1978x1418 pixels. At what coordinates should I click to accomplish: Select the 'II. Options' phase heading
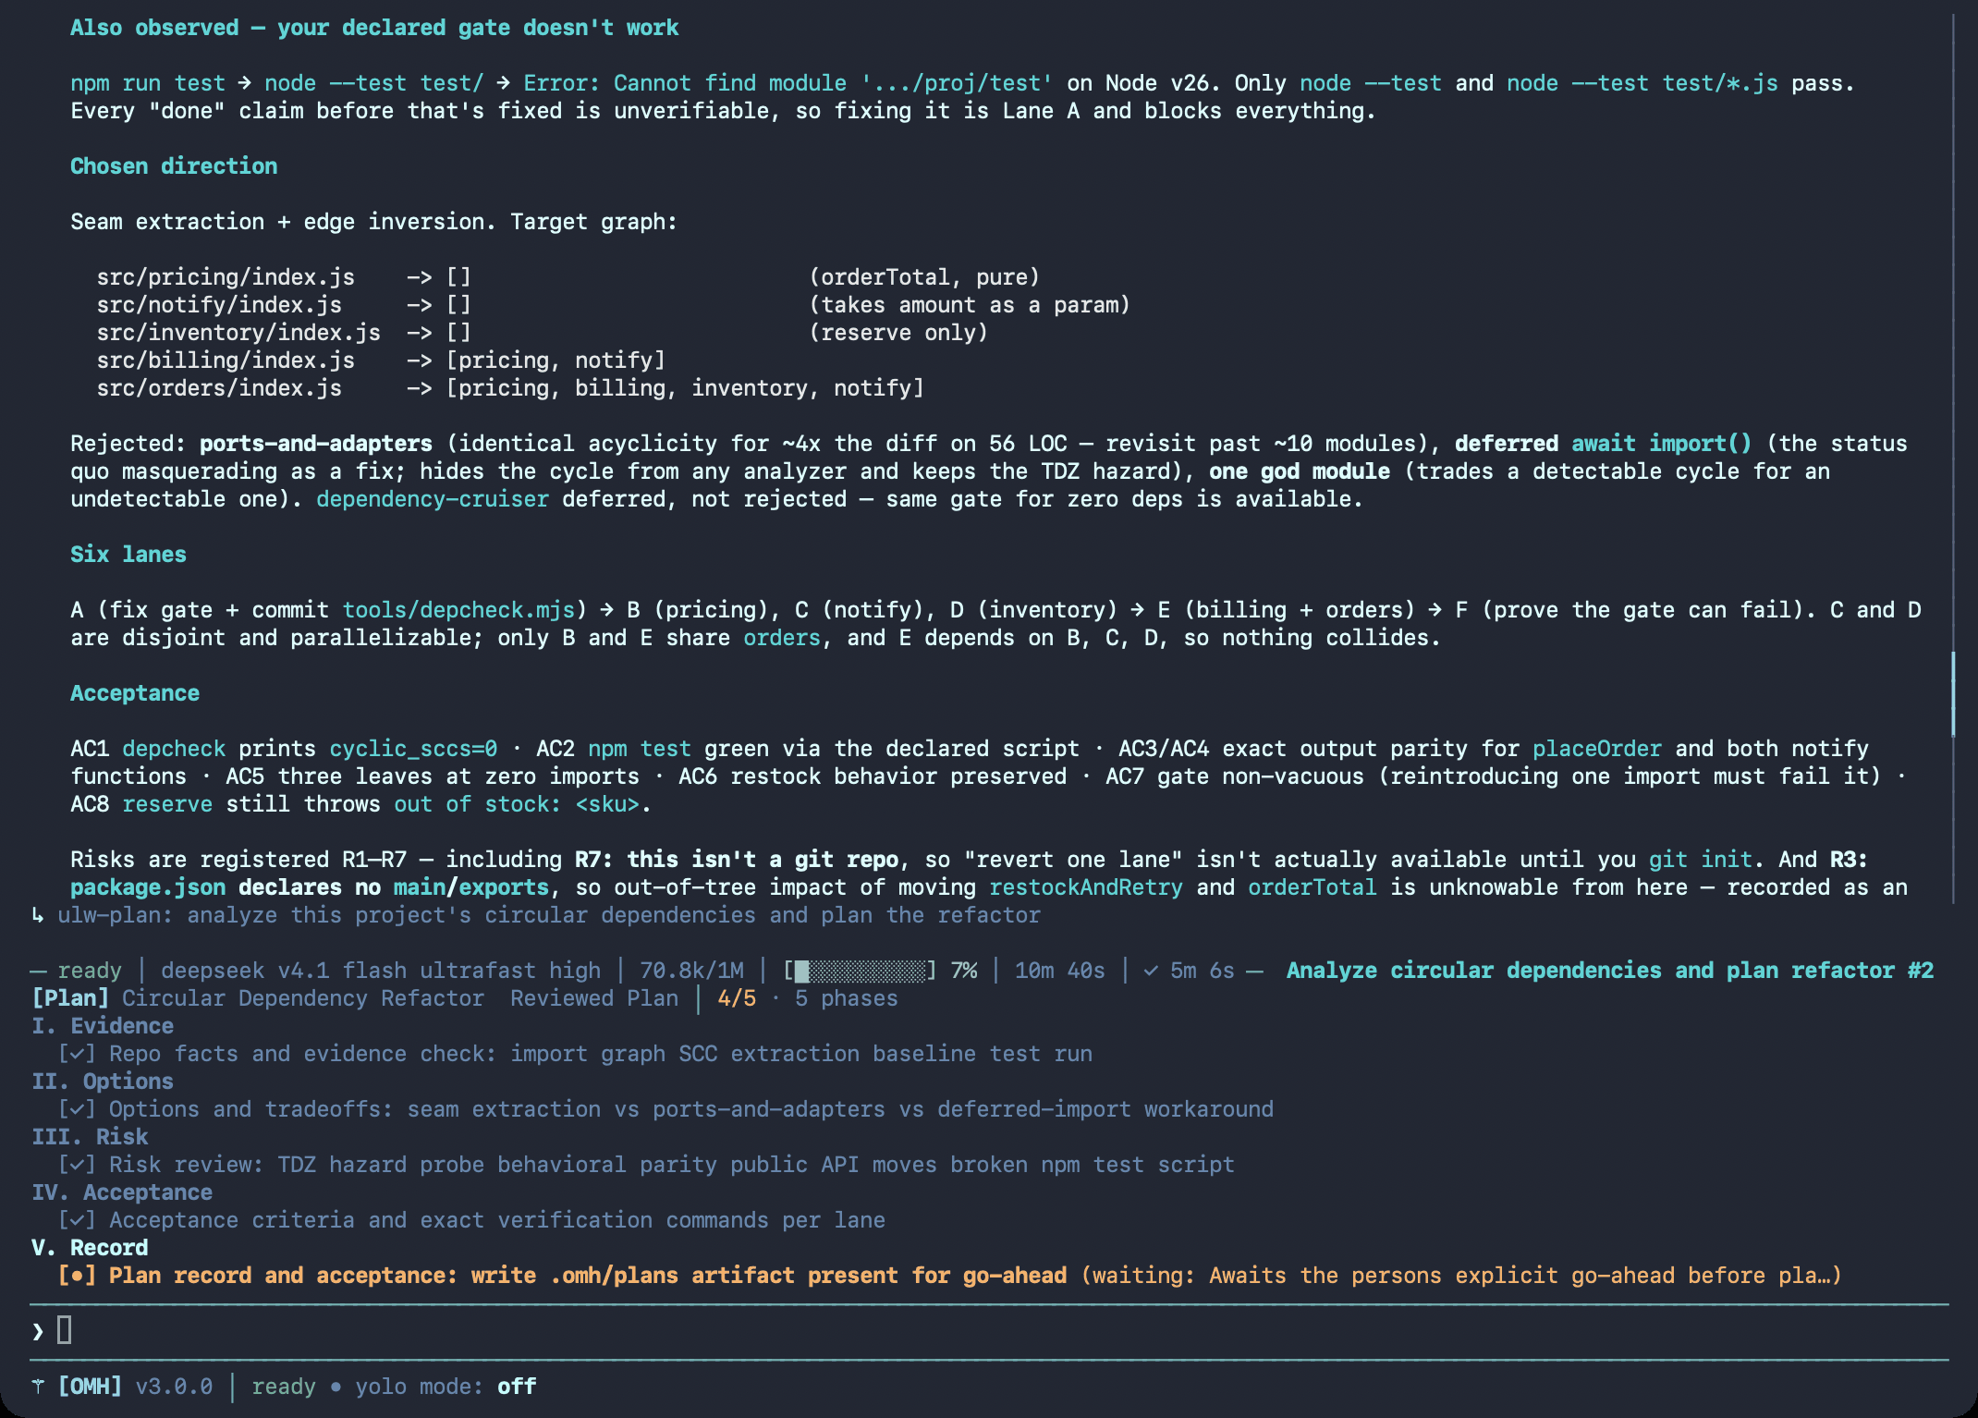tap(103, 1082)
